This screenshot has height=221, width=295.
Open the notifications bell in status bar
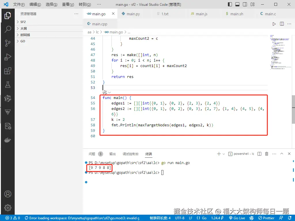click(x=290, y=218)
